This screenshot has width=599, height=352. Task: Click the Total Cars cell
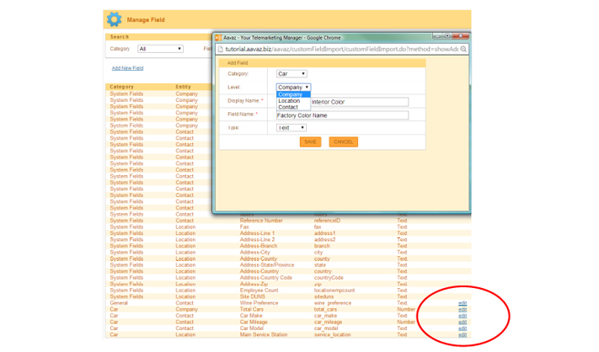click(x=252, y=309)
